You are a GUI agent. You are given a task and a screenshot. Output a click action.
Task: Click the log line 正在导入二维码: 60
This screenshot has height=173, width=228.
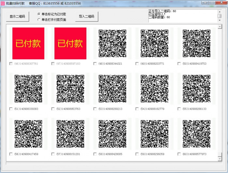pos(162,11)
